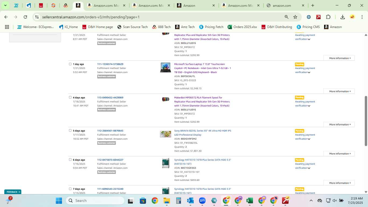Open the zoom magnifier in address bar
Image resolution: width=368 pixels, height=207 pixels.
tap(287, 17)
